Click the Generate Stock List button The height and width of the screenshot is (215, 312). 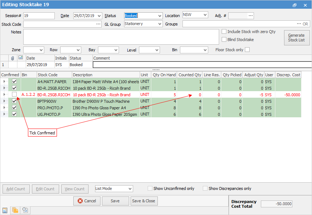[296, 38]
